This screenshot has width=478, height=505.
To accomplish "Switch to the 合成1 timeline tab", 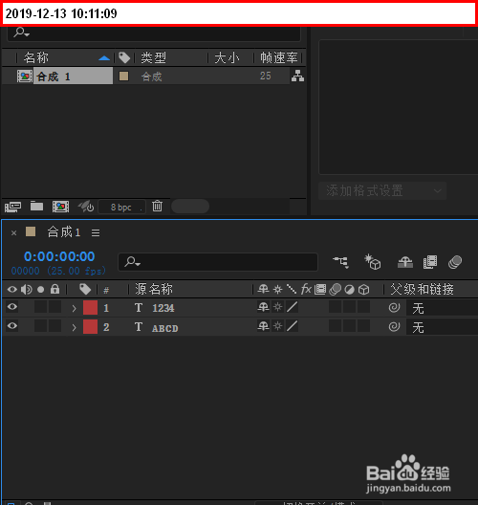I will [x=64, y=232].
